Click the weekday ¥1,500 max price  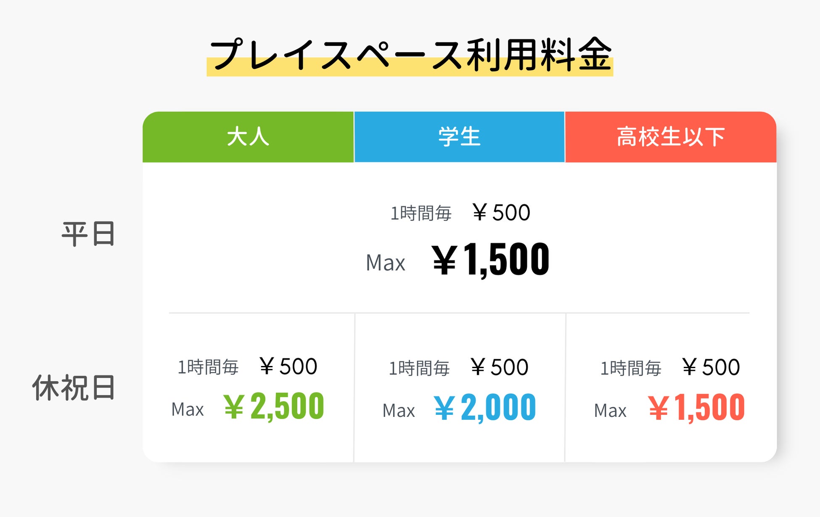coord(490,260)
